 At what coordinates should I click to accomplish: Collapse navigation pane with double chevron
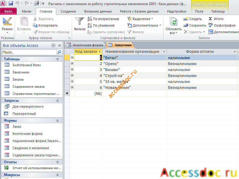pyautogui.click(x=59, y=45)
